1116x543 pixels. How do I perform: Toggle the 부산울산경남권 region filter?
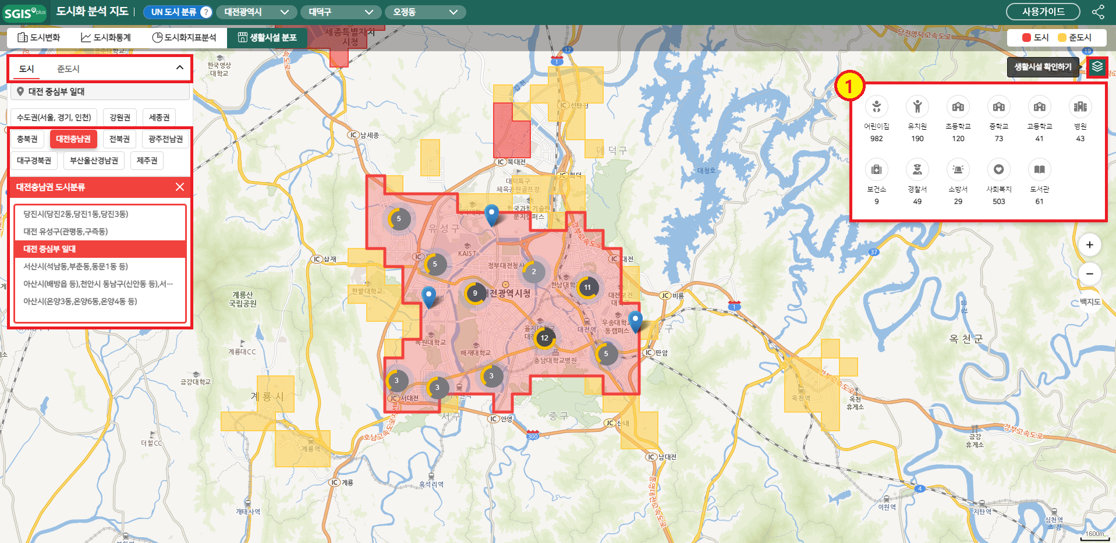(94, 161)
